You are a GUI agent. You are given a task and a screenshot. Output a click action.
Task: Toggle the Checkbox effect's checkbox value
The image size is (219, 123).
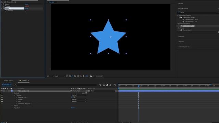[25, 11]
